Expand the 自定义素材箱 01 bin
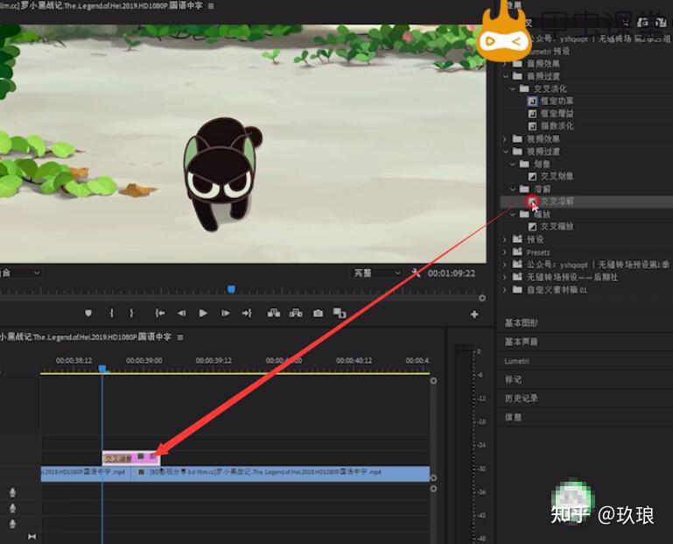The image size is (673, 544). tap(505, 290)
